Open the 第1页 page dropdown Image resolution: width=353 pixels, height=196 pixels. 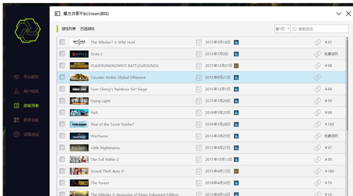pyautogui.click(x=282, y=29)
